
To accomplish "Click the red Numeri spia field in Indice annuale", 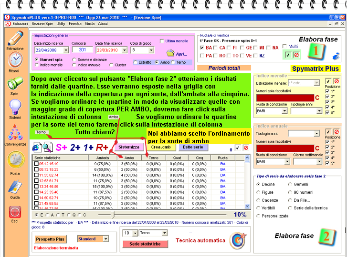I will pyautogui.click(x=285, y=148).
